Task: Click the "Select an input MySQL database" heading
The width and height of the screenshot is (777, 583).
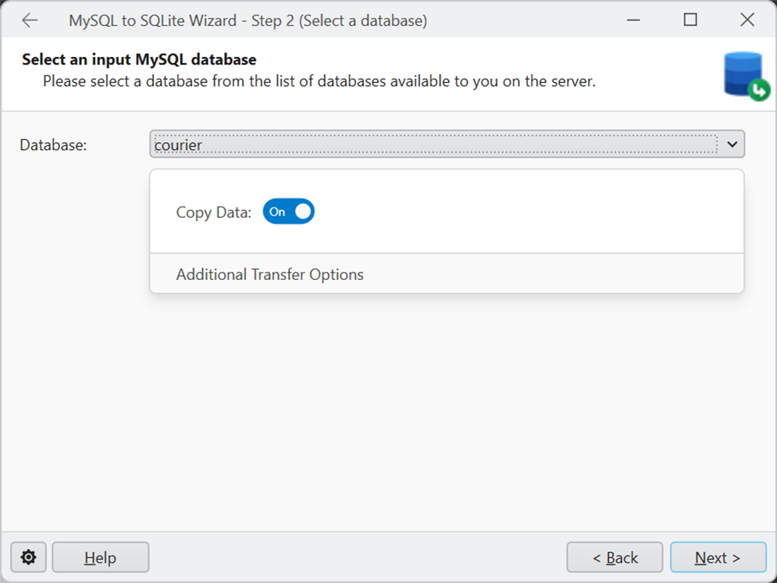Action: 139,59
